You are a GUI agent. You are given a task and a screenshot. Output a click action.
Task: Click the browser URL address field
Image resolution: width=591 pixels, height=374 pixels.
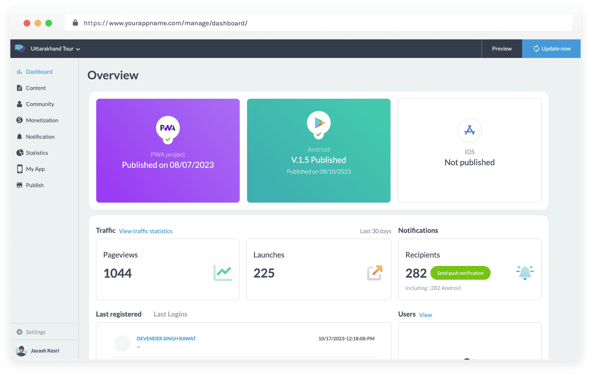318,23
